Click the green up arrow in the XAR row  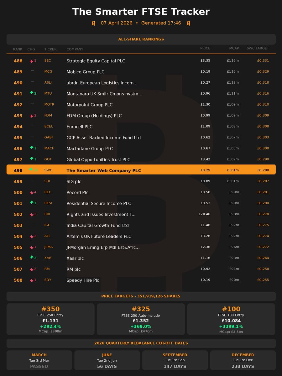pos(32,257)
